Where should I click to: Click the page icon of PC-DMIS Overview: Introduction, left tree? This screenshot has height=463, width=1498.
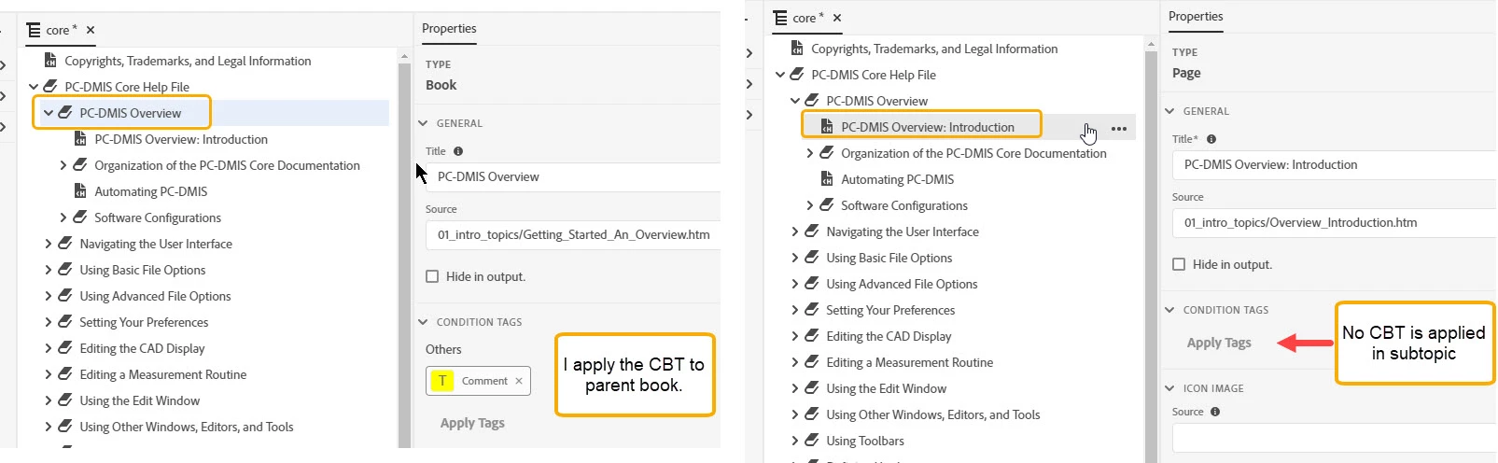[80, 139]
